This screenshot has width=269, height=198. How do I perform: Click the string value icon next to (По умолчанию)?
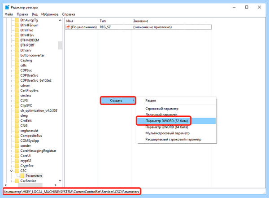[x=68, y=27]
